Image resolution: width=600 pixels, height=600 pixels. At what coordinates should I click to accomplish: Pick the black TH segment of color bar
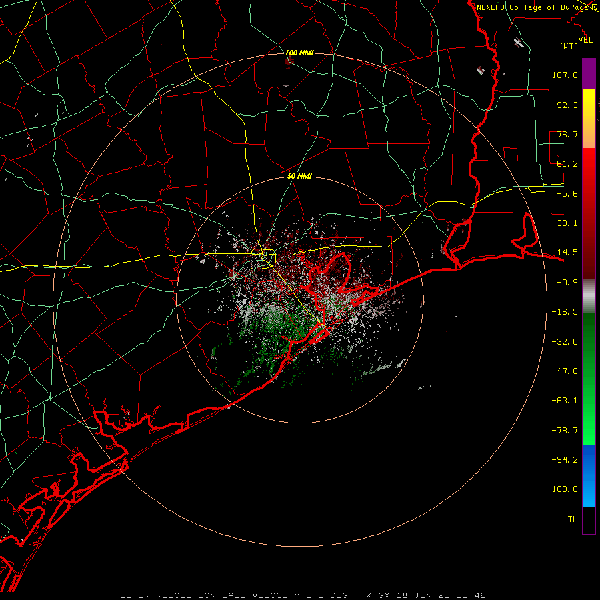tap(589, 519)
